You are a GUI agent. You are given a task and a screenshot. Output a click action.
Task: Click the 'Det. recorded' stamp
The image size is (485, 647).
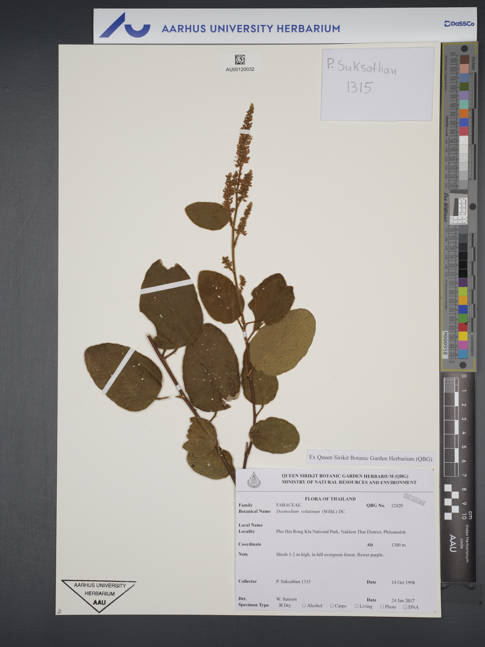pyautogui.click(x=414, y=499)
